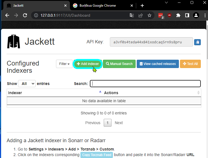
Task: Reload the Jackett dashboard page
Action: tap(25, 15)
